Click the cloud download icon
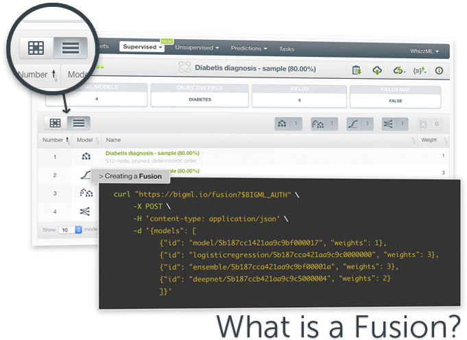This screenshot has width=467, height=340. click(377, 71)
